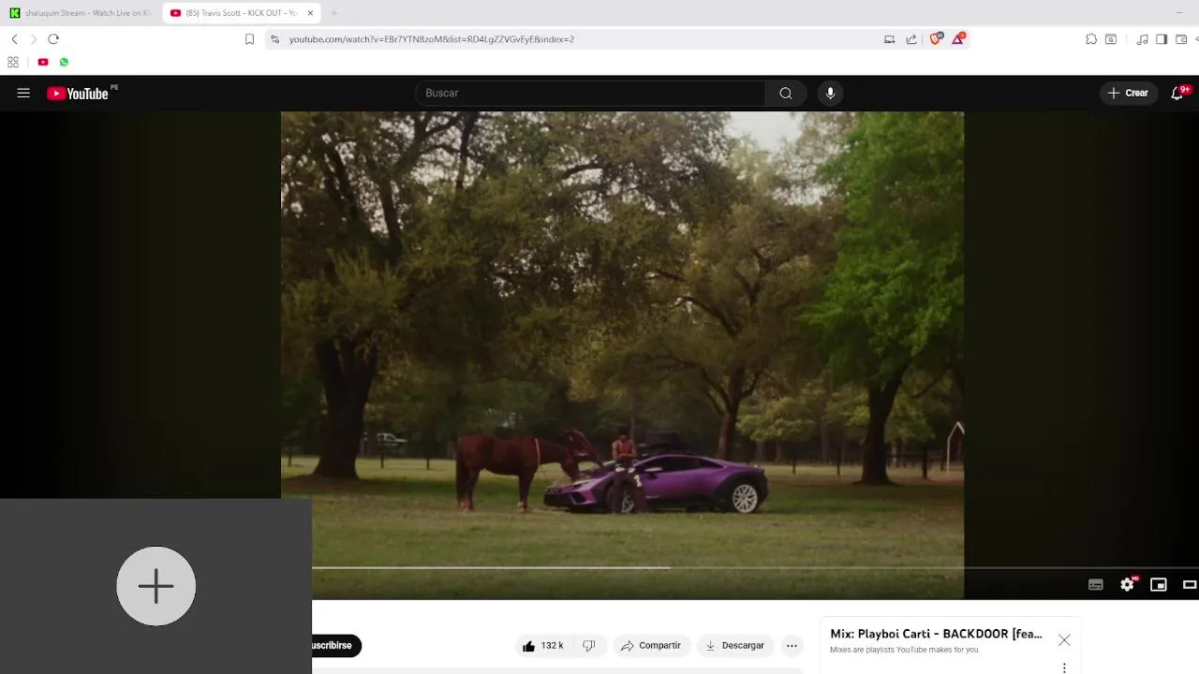
Task: Toggle subtitles in the video player
Action: point(1096,585)
